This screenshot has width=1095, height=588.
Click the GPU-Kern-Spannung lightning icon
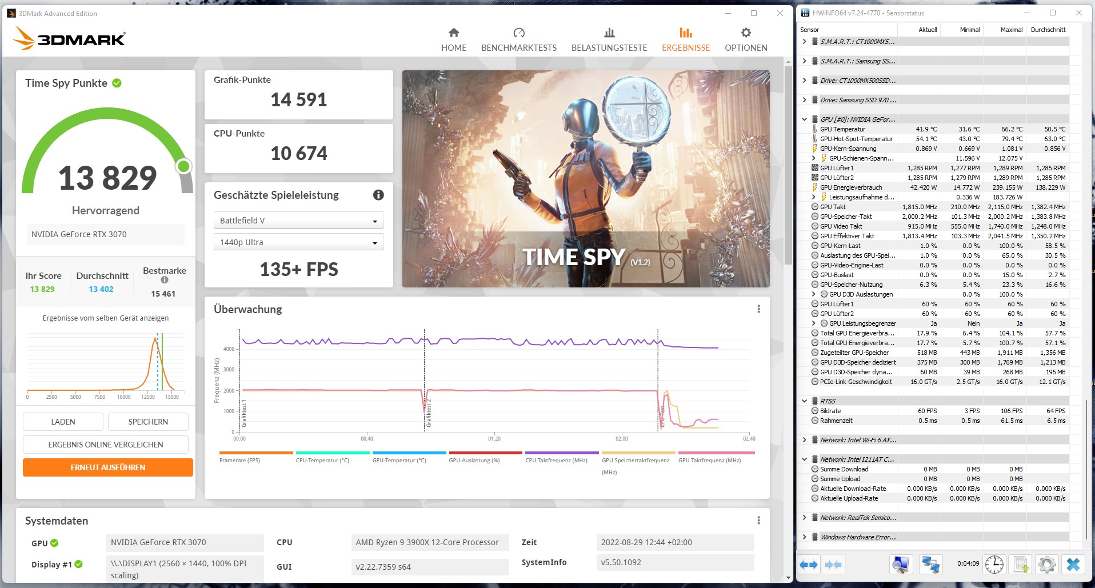pyautogui.click(x=814, y=149)
